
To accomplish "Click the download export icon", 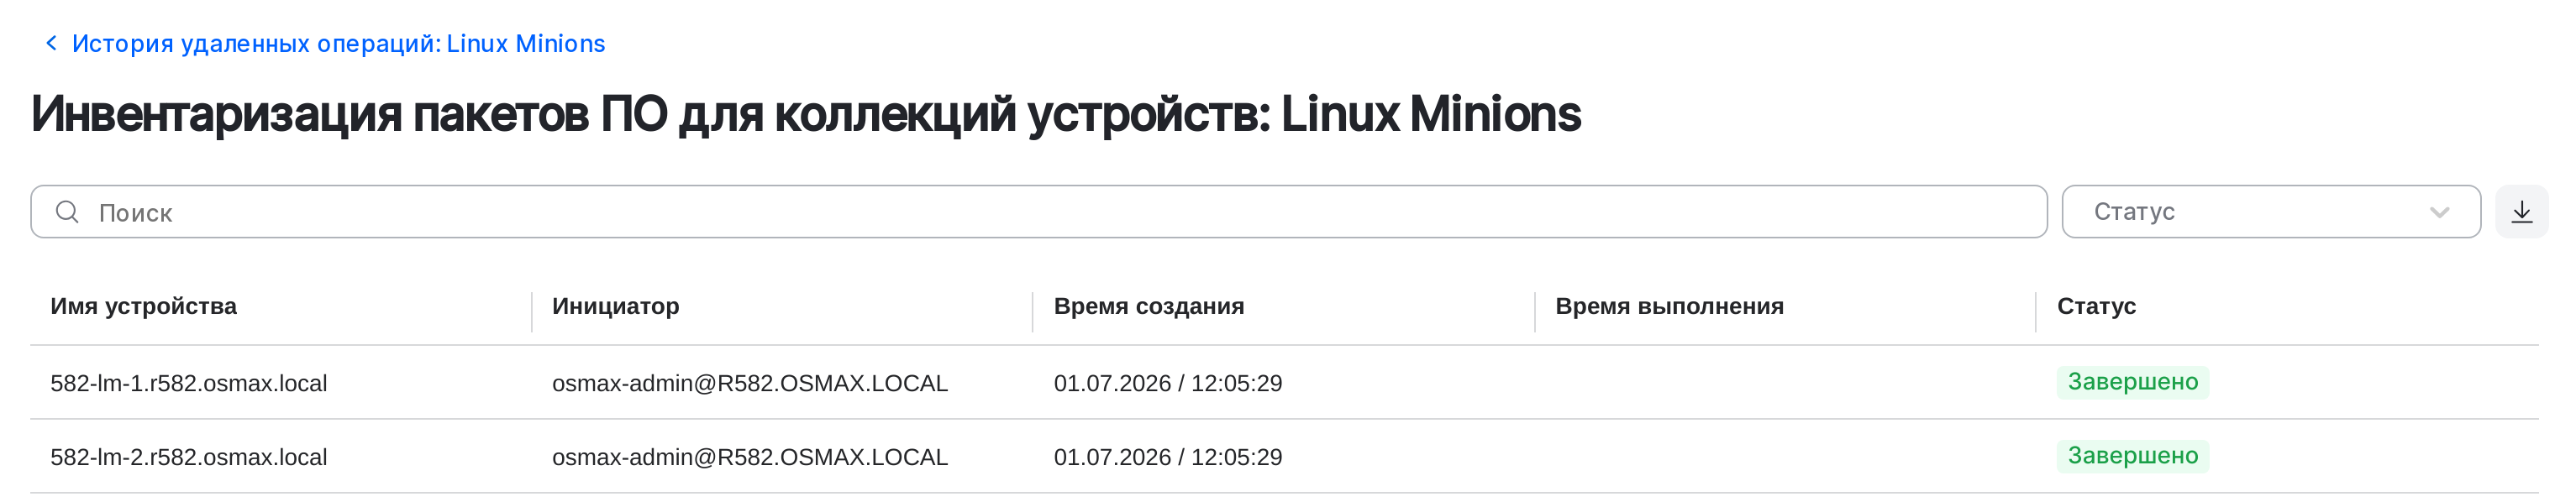I will point(2521,212).
